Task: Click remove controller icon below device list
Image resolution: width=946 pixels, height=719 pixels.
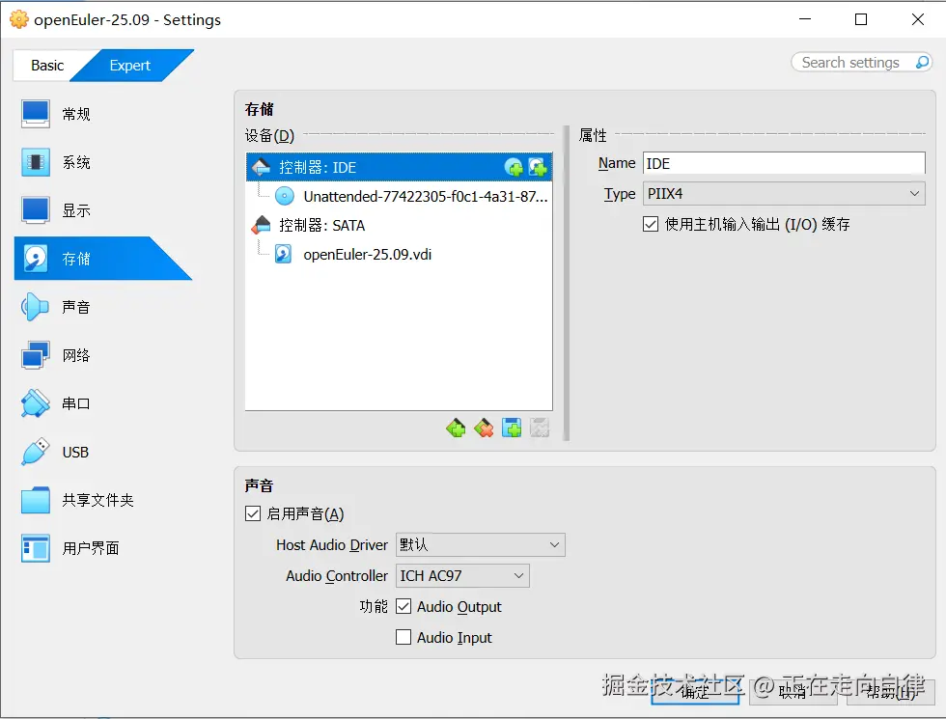Action: 484,429
